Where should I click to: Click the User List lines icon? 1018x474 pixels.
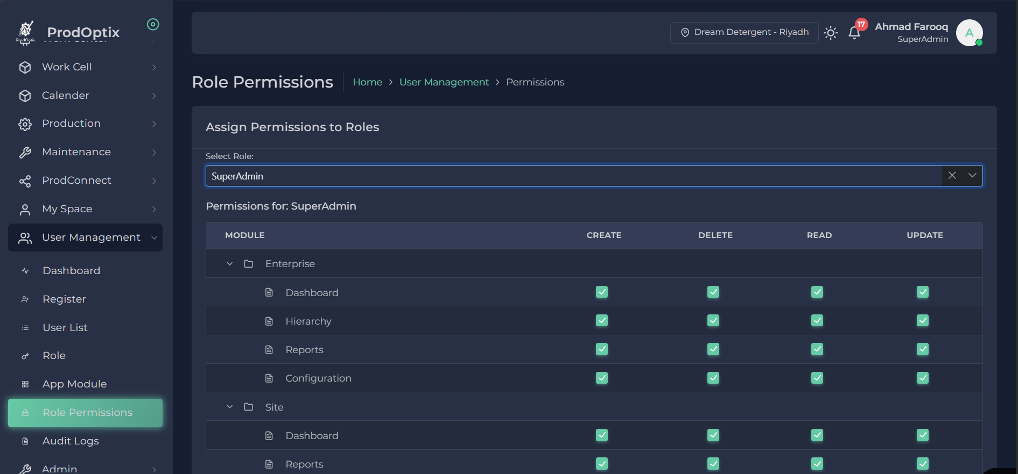[x=25, y=328]
